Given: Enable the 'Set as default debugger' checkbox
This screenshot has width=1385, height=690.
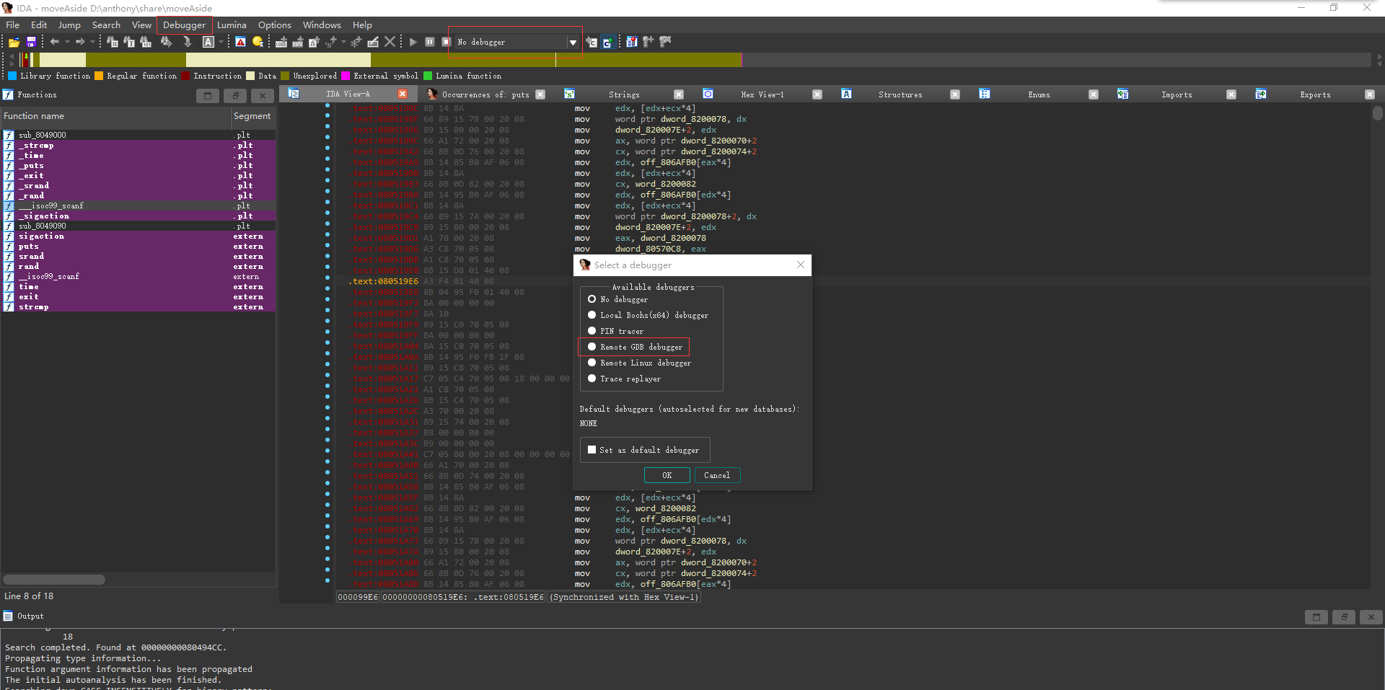Looking at the screenshot, I should pos(592,449).
